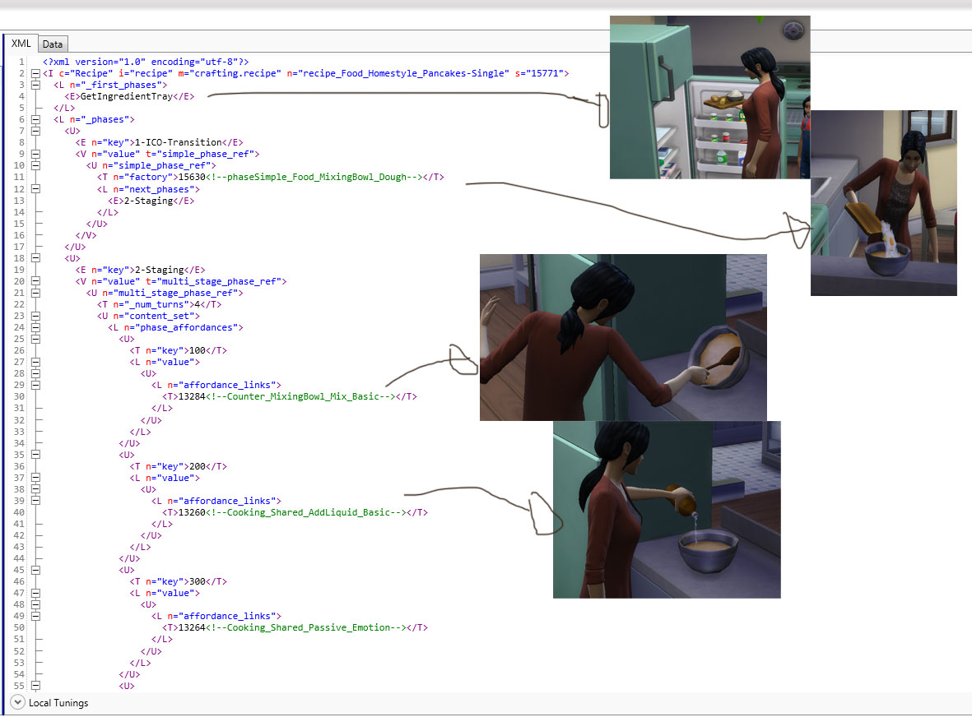Click the 2-Staging entry on line 13

coord(148,201)
